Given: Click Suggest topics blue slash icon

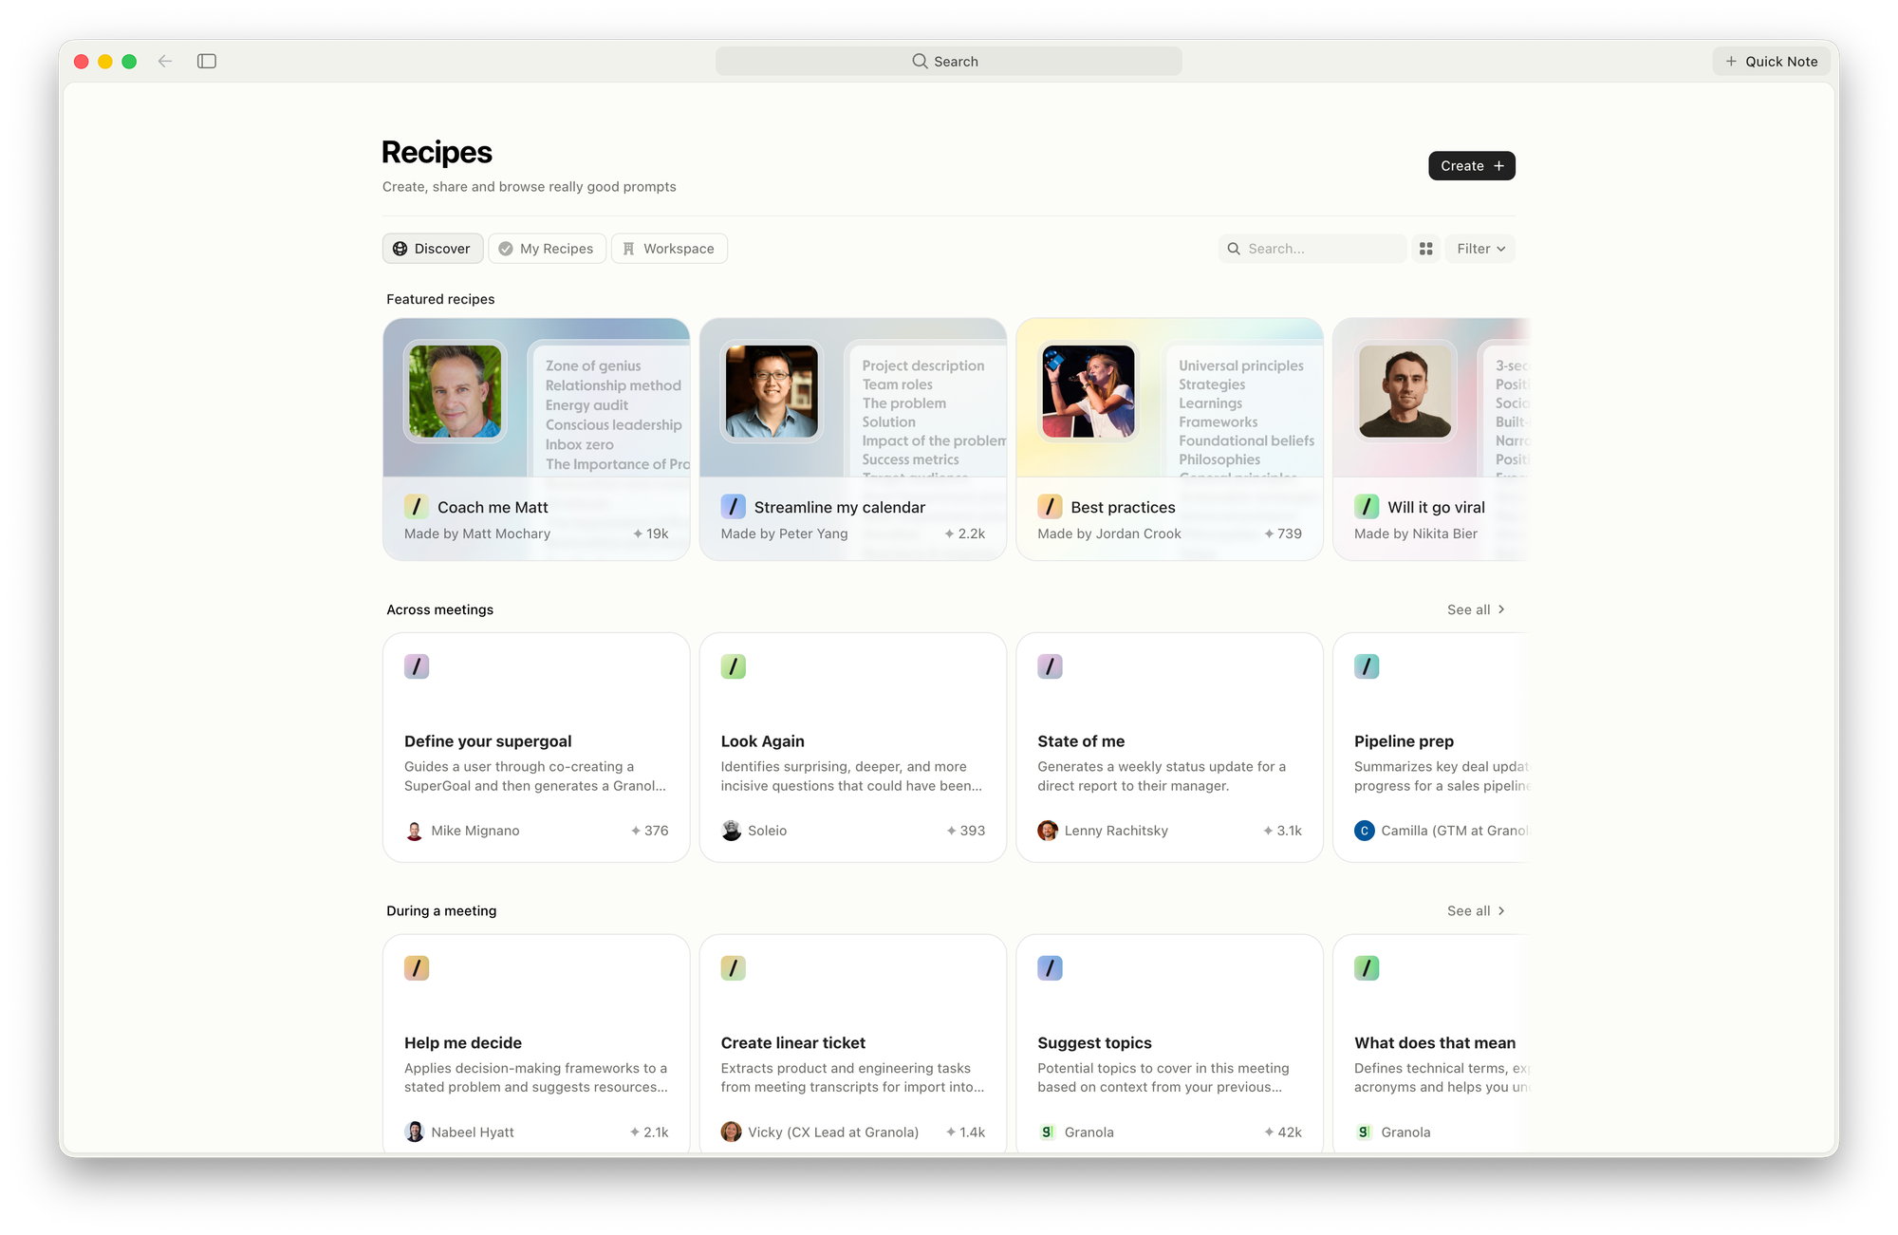Looking at the screenshot, I should [1050, 968].
